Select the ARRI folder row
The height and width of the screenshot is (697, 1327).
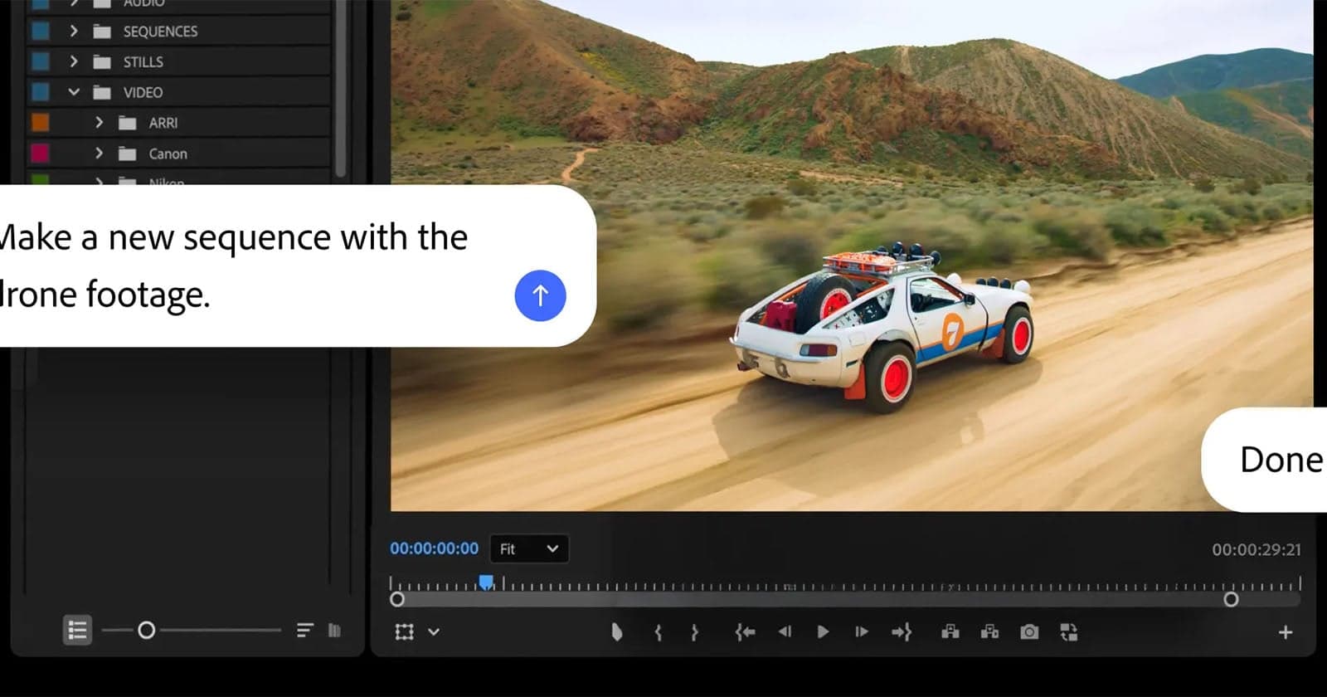[x=179, y=123]
